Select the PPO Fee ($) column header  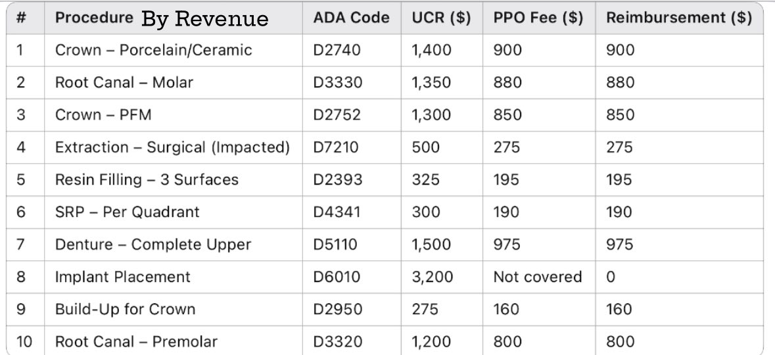pyautogui.click(x=538, y=18)
